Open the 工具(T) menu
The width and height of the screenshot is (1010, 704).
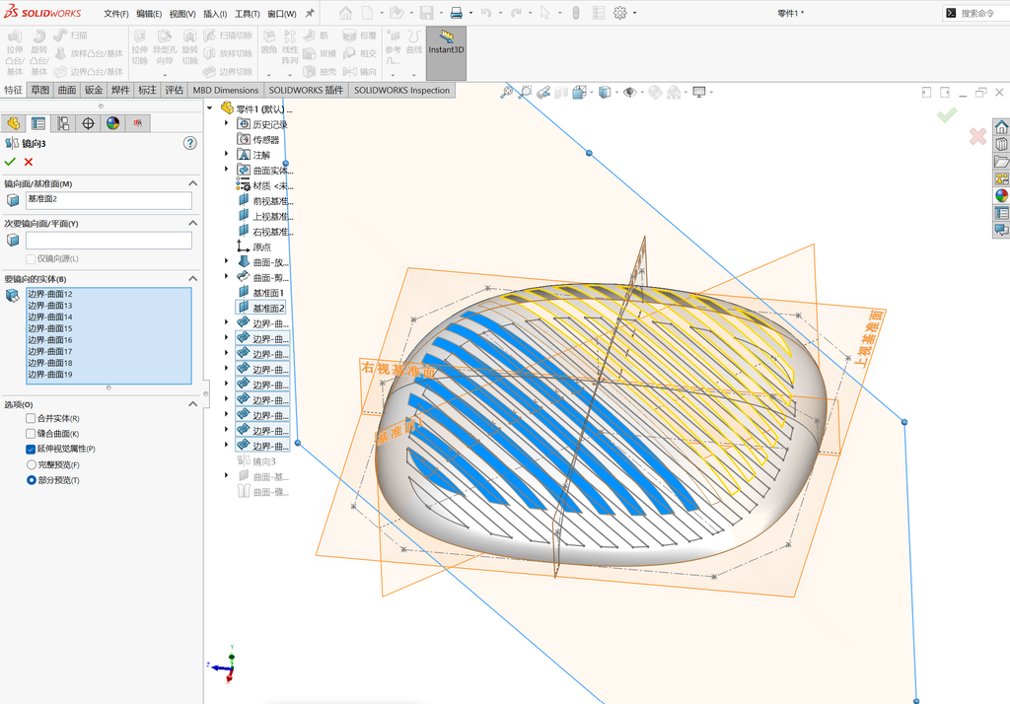point(248,14)
